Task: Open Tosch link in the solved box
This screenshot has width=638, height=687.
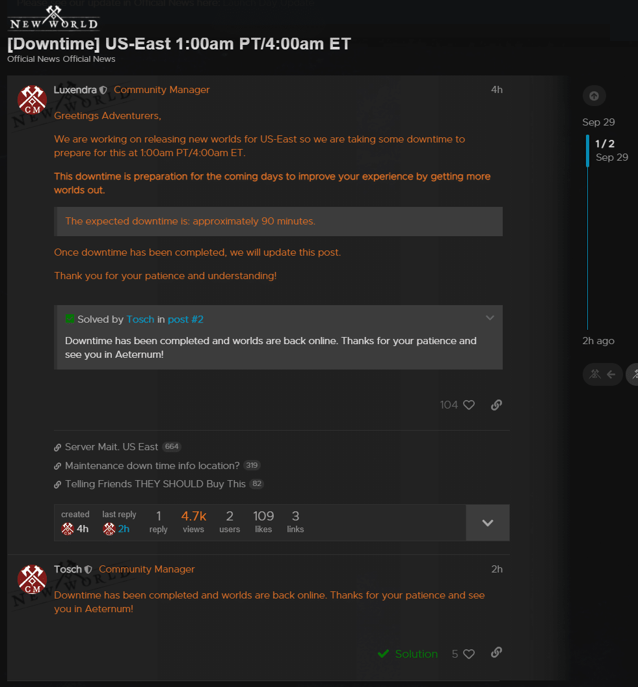Action: pos(140,319)
